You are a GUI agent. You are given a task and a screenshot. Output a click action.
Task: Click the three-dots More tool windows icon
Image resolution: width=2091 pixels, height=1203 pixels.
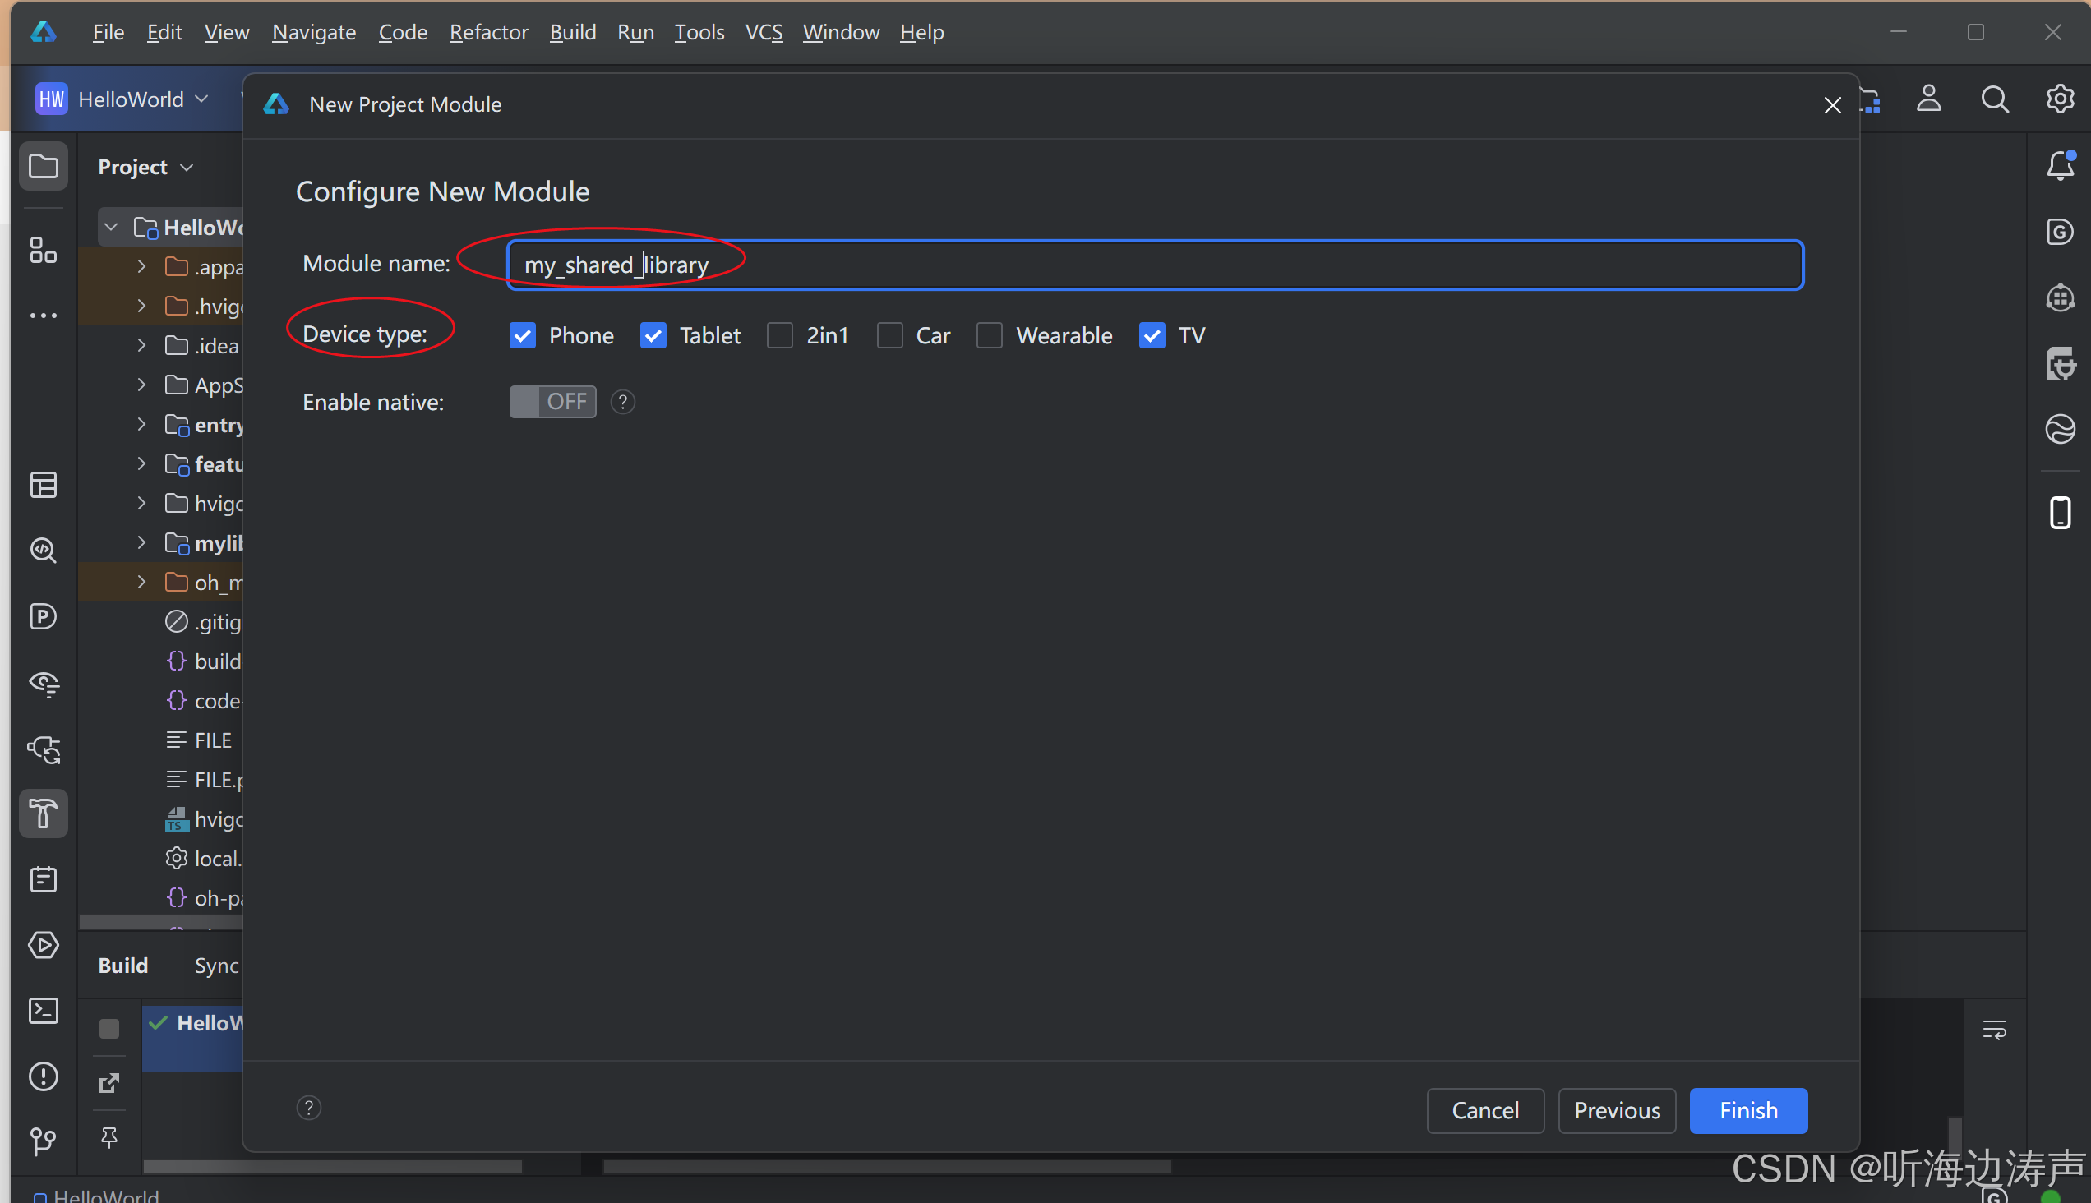43,316
